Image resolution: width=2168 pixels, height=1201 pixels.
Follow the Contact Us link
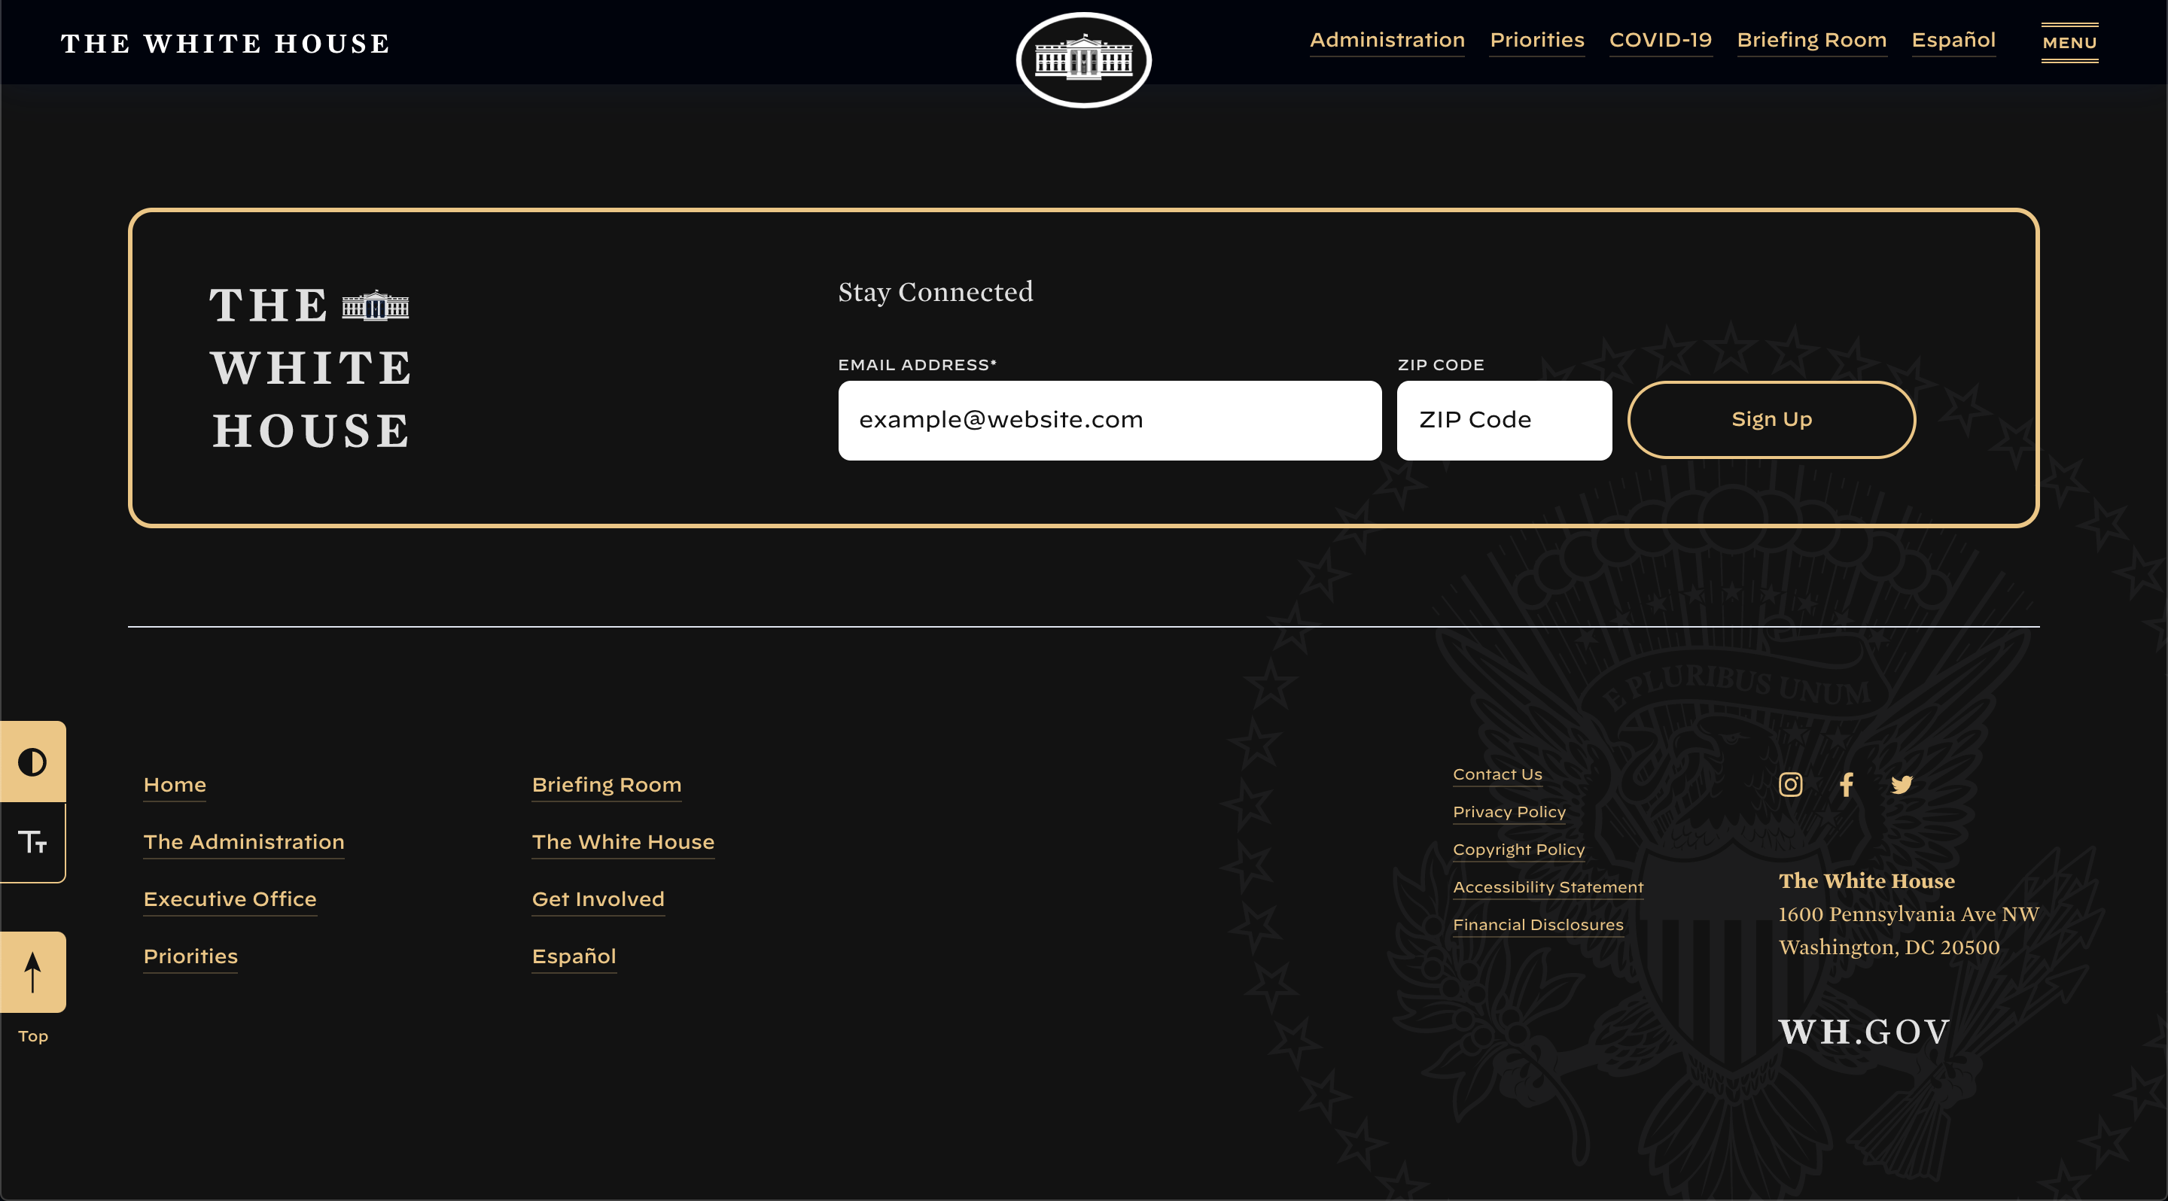click(1497, 774)
